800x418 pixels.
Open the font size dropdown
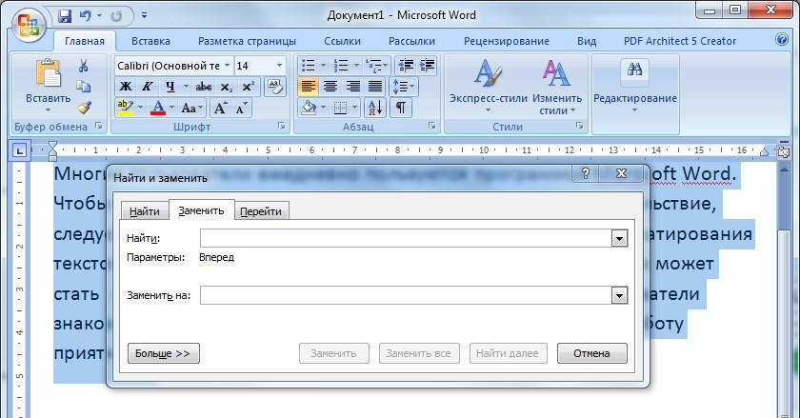coord(279,66)
